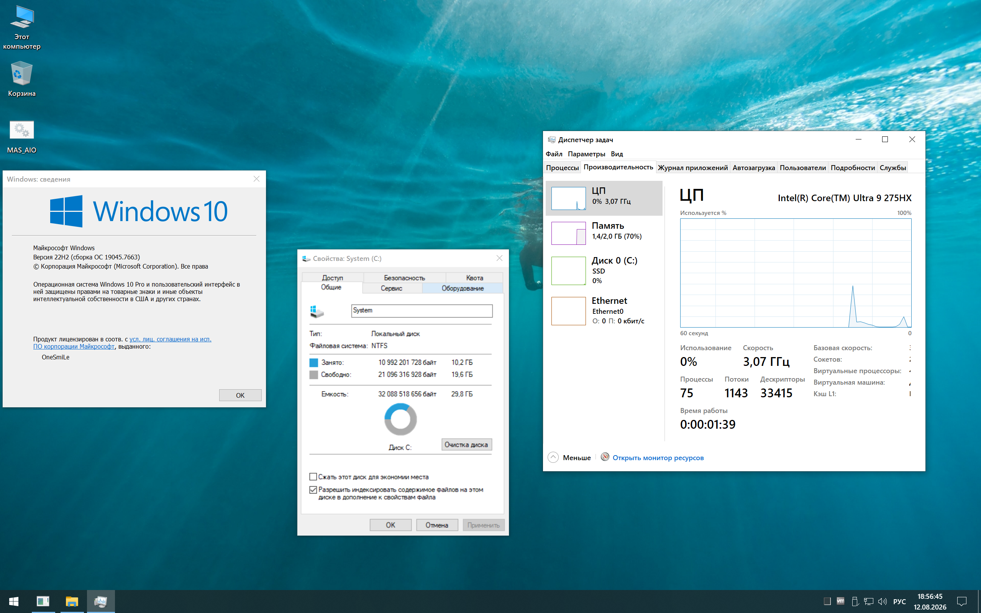
Task: Open the Доступ tab in drive properties
Action: pyautogui.click(x=332, y=278)
